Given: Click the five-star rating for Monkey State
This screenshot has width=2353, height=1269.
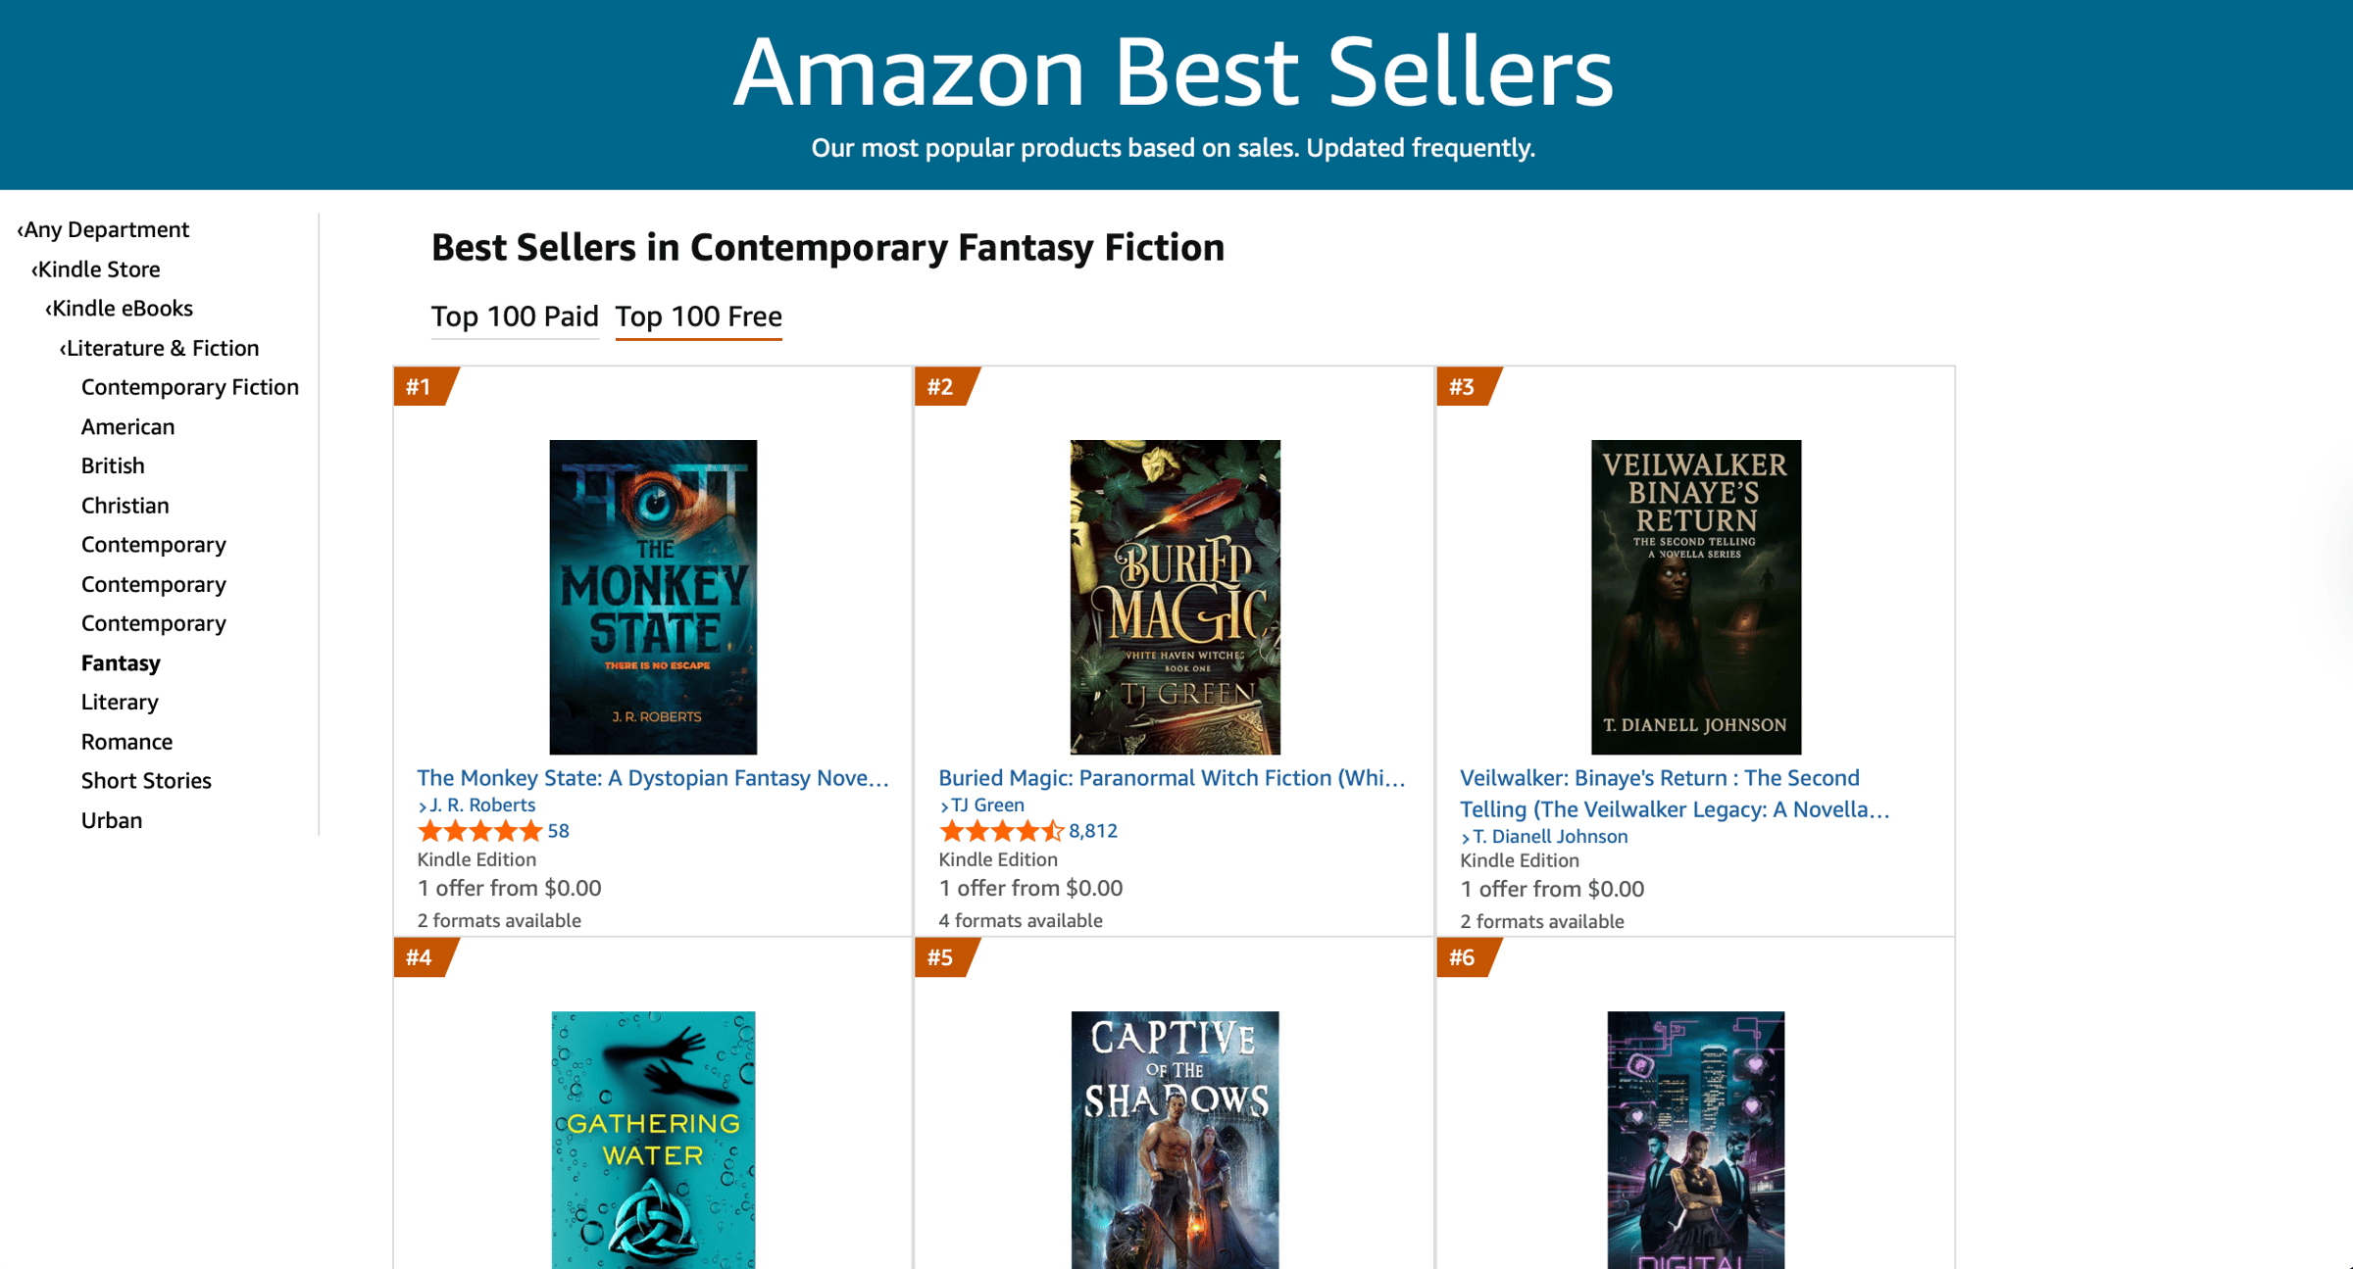Looking at the screenshot, I should (x=479, y=832).
